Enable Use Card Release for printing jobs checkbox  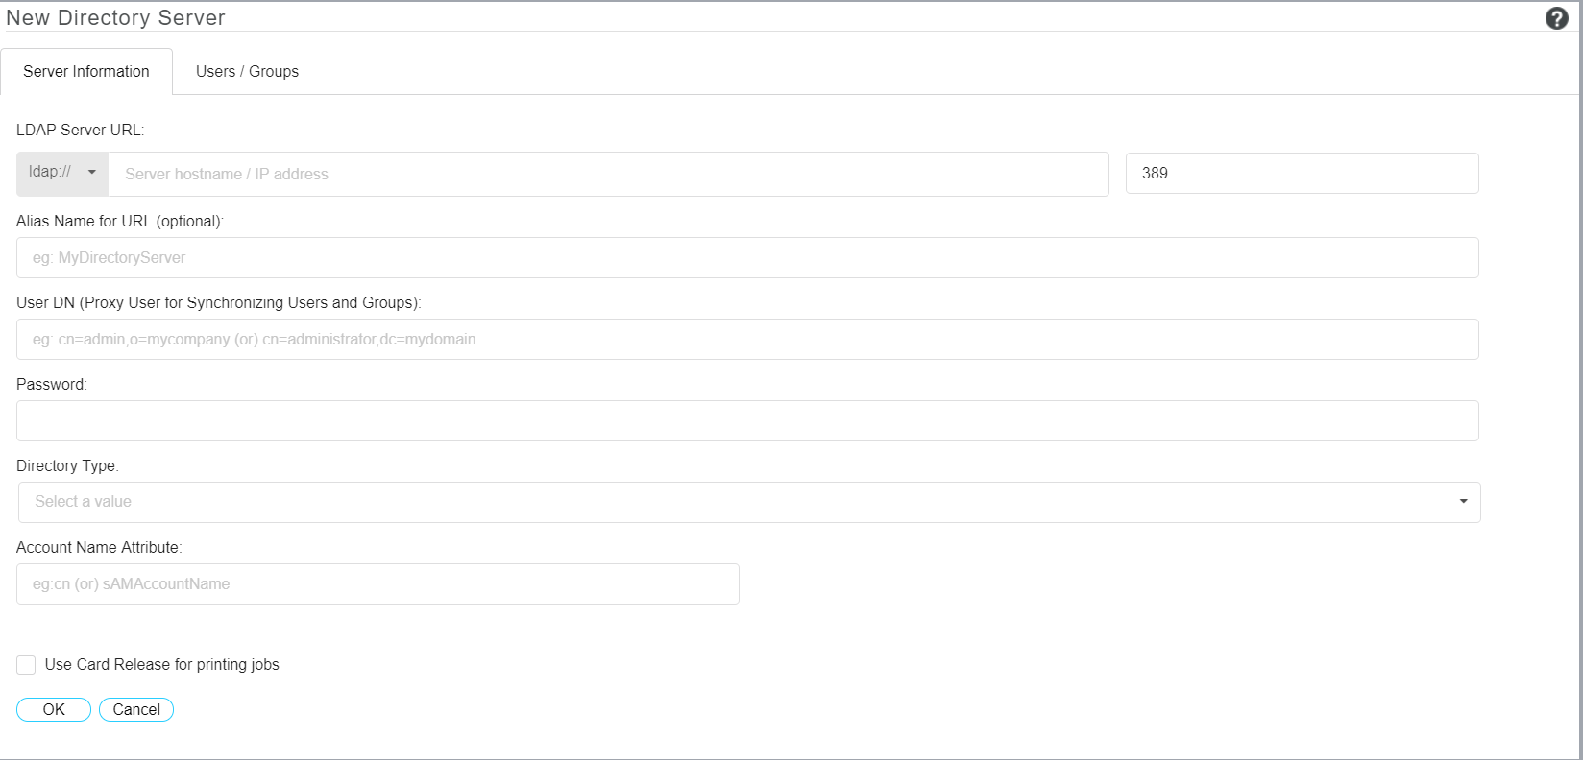point(26,665)
